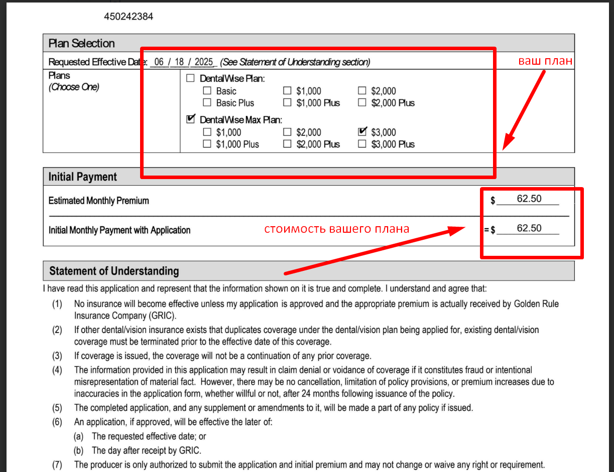Click the Initial Monthly Payment amount field
Screen dimensions: 614x472
529,229
